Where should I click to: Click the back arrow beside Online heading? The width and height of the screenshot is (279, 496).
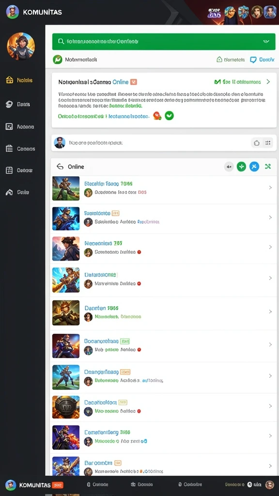(60, 167)
